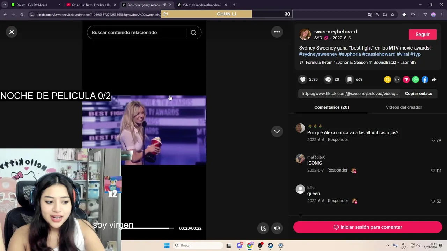Switch to Vídeos del creador tab

pyautogui.click(x=404, y=107)
